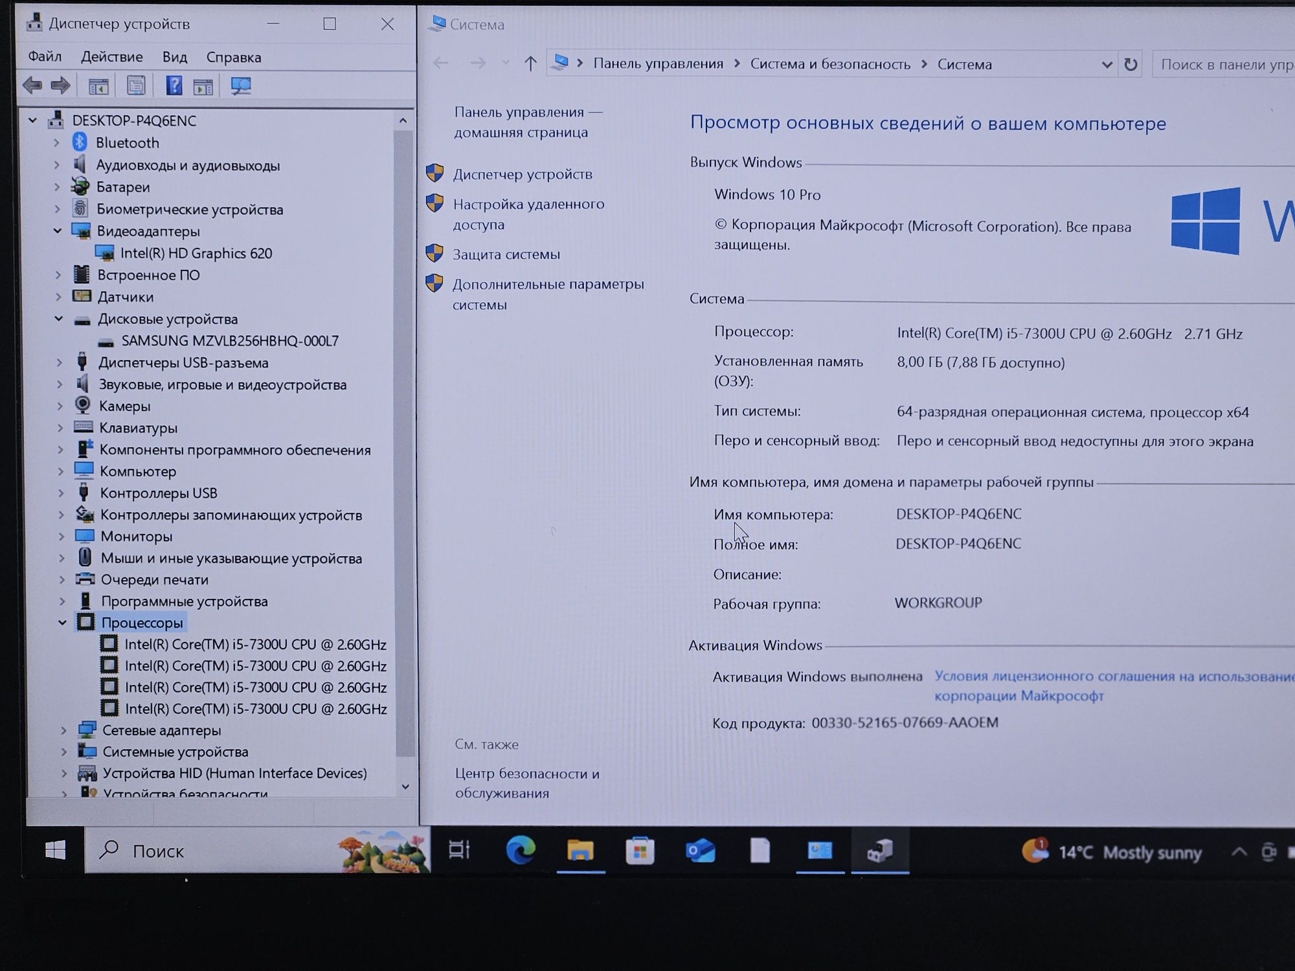Expand Аудиовходы и аудиовыходы node

[x=56, y=165]
